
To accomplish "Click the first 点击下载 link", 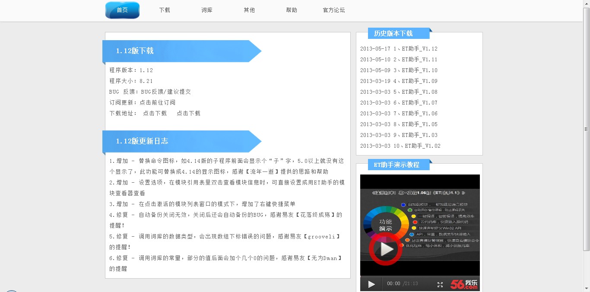I will [155, 114].
